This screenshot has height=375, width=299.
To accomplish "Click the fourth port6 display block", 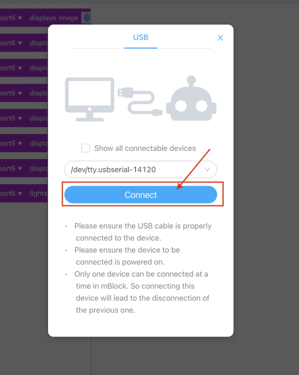I will click(23, 93).
